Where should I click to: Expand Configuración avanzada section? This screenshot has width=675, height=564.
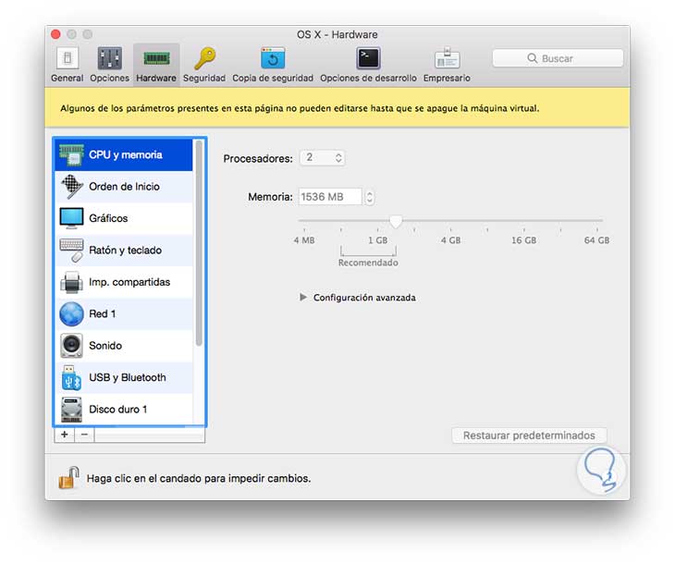point(303,297)
